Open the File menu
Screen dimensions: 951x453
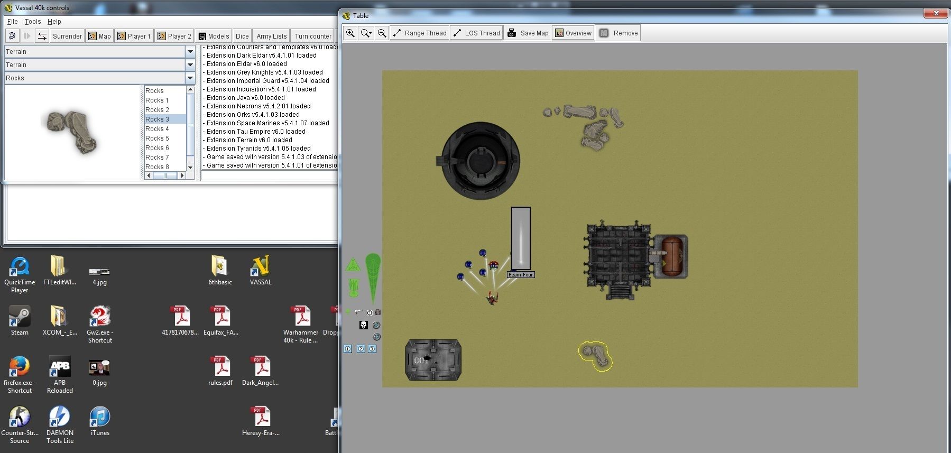click(13, 22)
